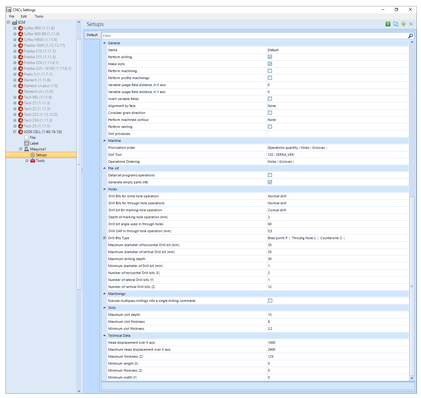Expand the Drill Bits Type row
This screenshot has height=398, width=421.
105,238
